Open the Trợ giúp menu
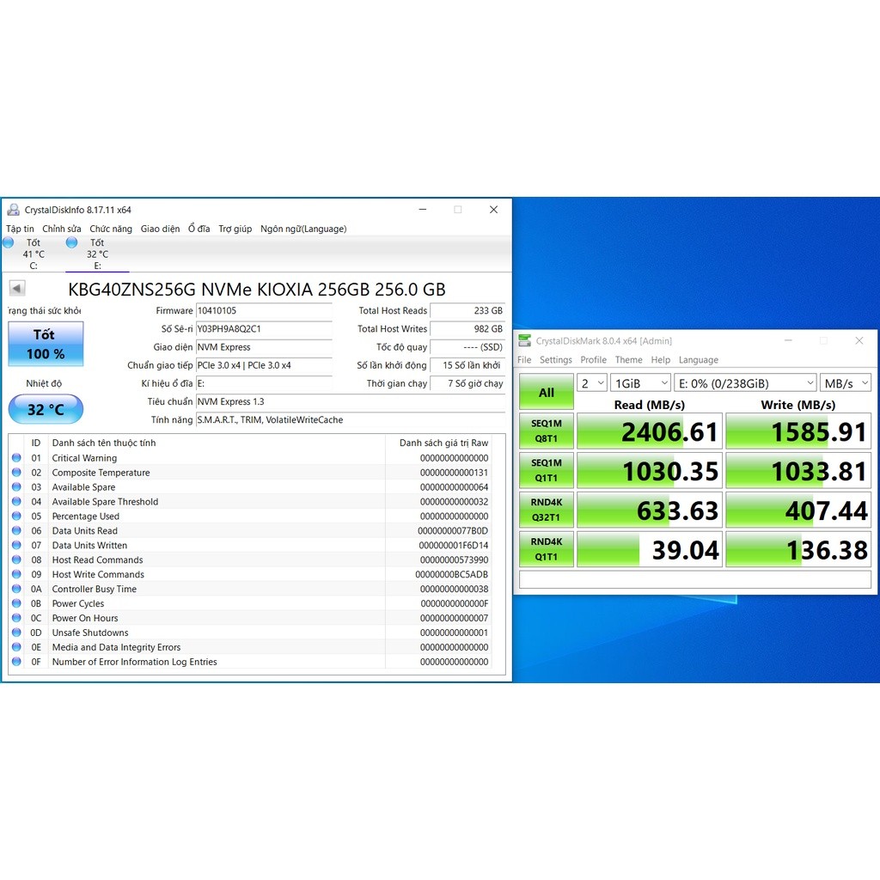Screen dimensions: 880x880 [235, 229]
